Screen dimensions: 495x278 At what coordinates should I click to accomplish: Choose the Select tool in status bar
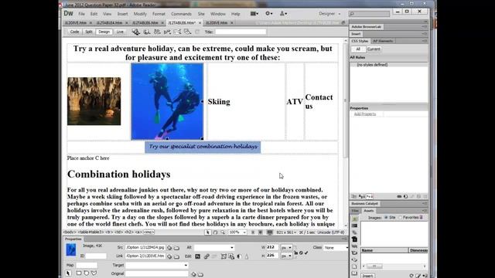point(208,232)
